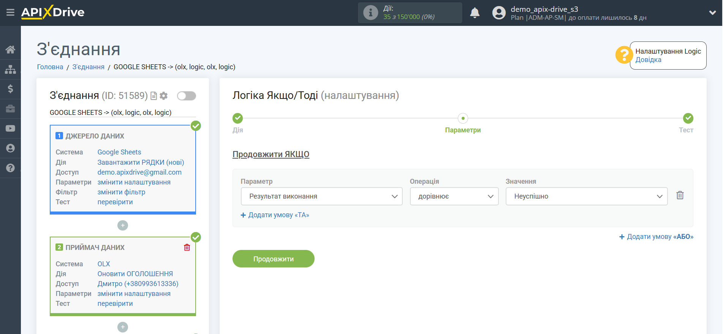723x334 pixels.
Task: Click demo.apixdrive@gmail.com access link
Action: click(139, 172)
